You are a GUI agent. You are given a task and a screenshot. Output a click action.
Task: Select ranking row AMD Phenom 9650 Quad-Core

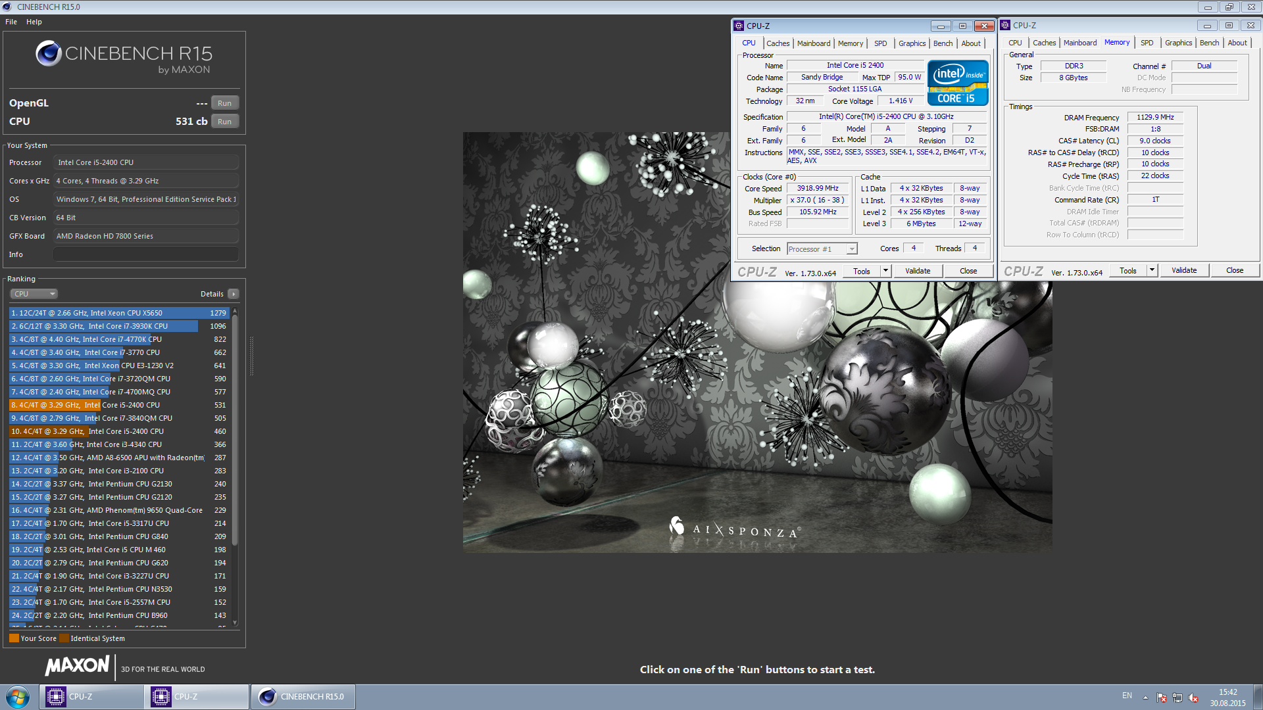click(118, 510)
